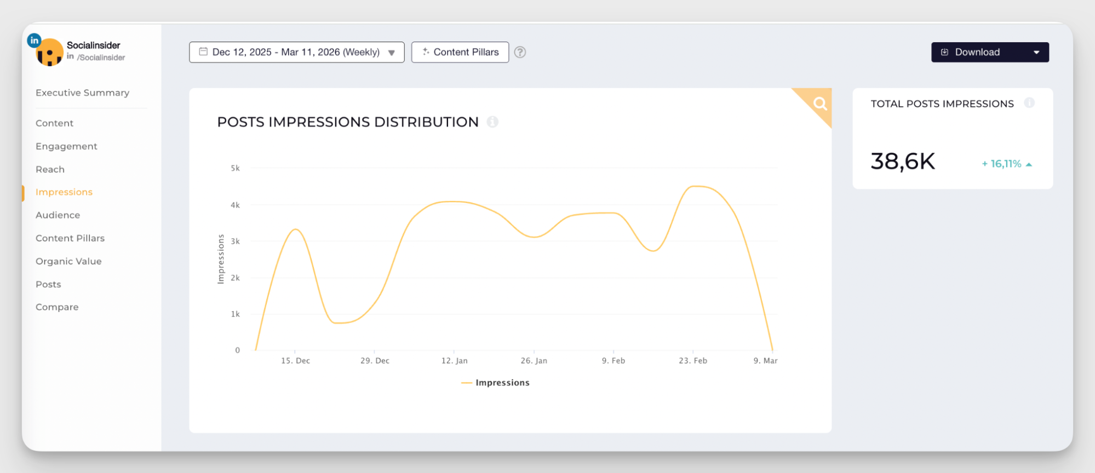Click the Download button
Viewport: 1095px width, 473px height.
coord(990,52)
